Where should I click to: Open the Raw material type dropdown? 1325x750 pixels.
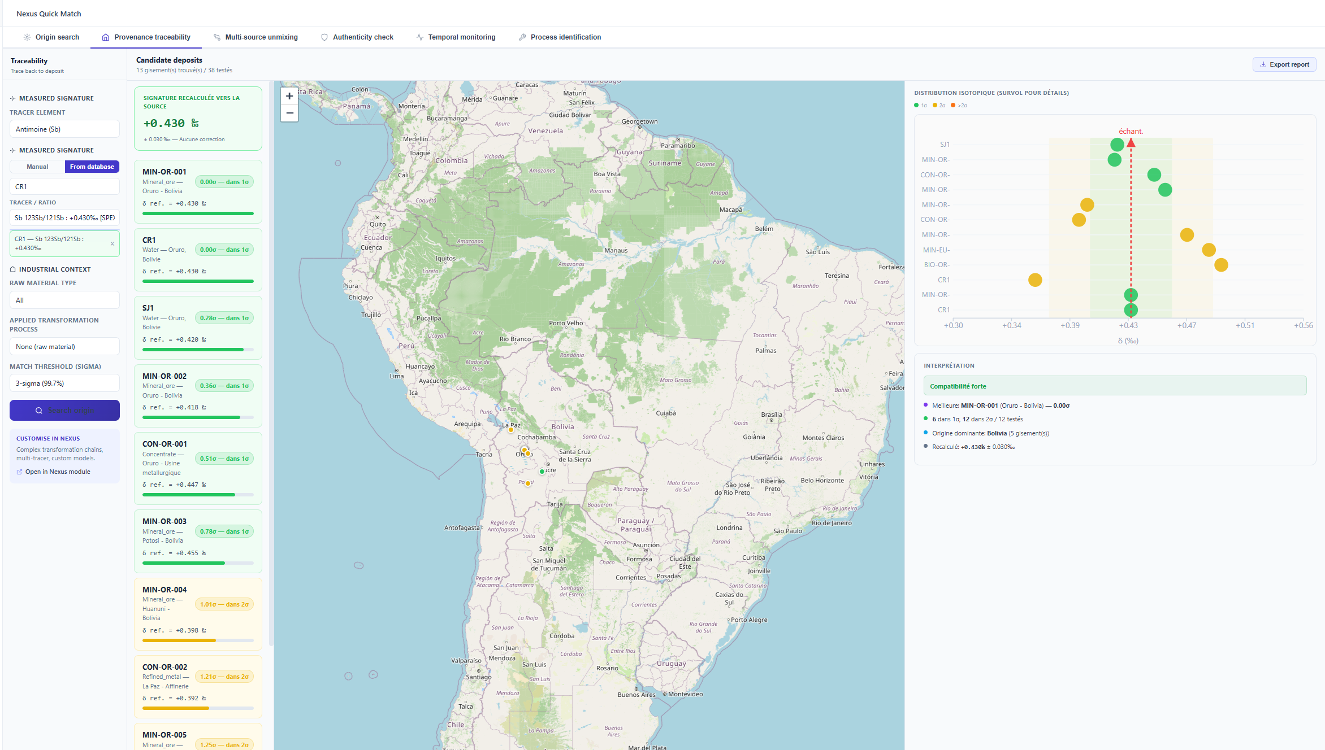[64, 300]
